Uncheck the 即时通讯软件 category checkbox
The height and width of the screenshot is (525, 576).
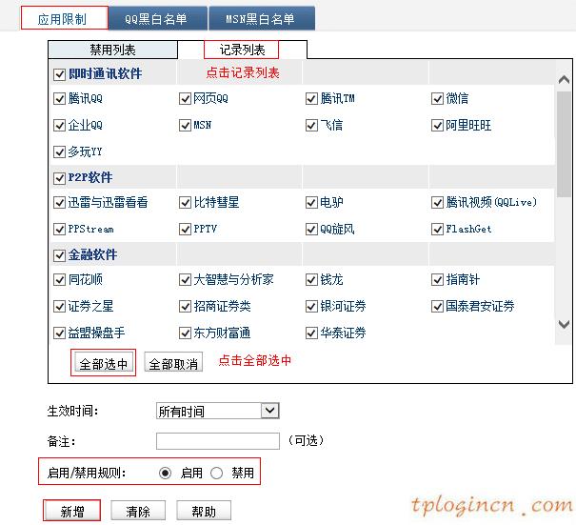point(60,73)
